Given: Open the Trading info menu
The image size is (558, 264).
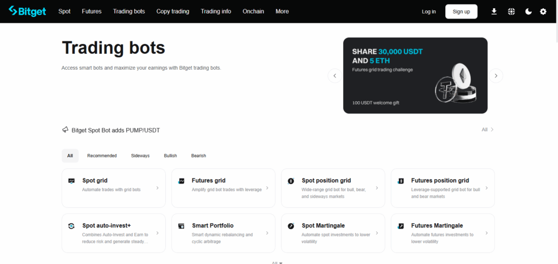Looking at the screenshot, I should click(216, 11).
